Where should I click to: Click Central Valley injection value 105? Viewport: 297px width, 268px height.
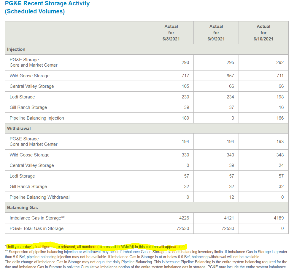point(185,86)
